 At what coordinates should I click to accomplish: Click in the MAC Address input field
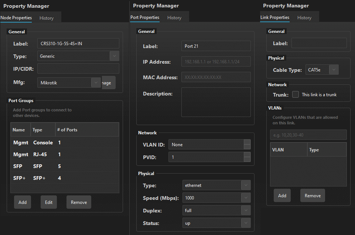pos(216,77)
